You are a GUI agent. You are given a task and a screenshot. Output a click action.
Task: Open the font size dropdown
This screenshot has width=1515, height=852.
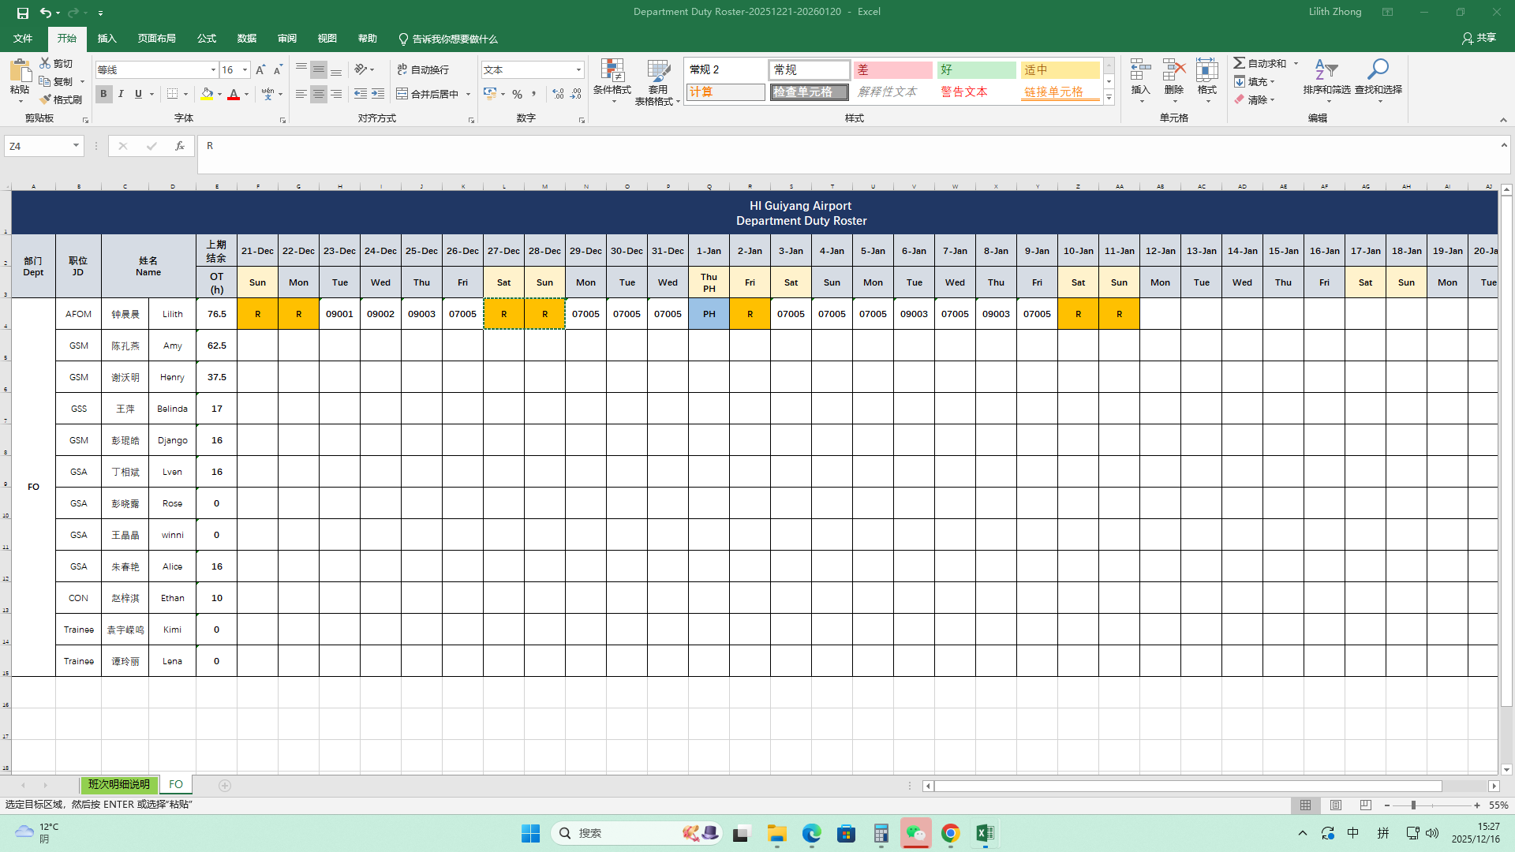245,70
